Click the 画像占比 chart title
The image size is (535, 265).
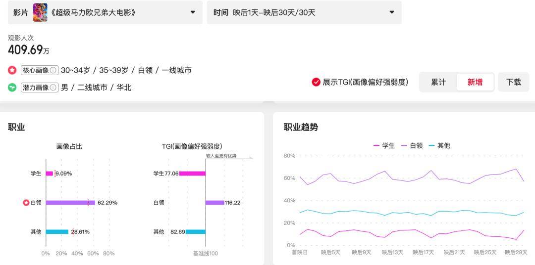coord(69,146)
